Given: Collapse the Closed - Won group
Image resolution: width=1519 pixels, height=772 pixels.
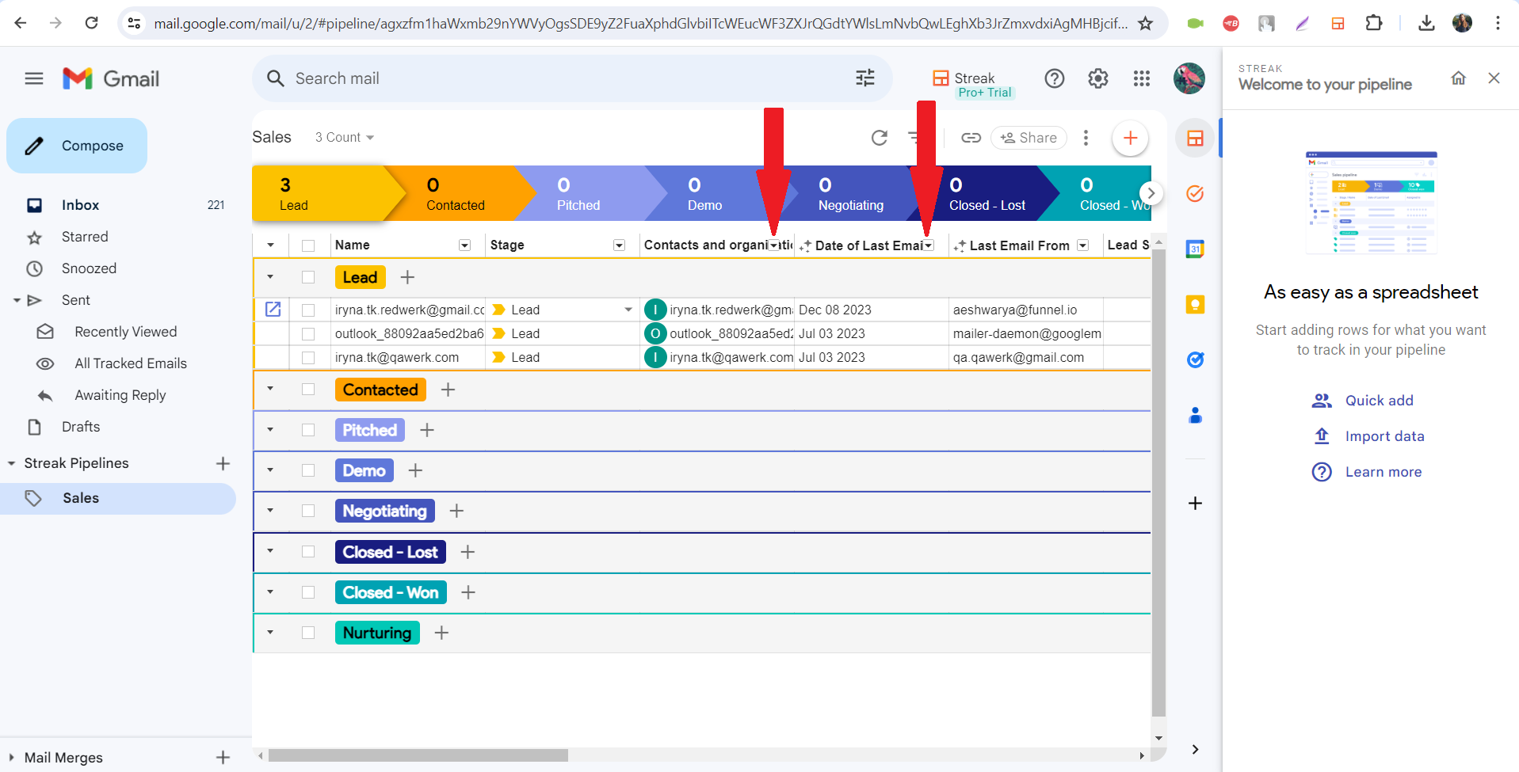Looking at the screenshot, I should pos(270,592).
